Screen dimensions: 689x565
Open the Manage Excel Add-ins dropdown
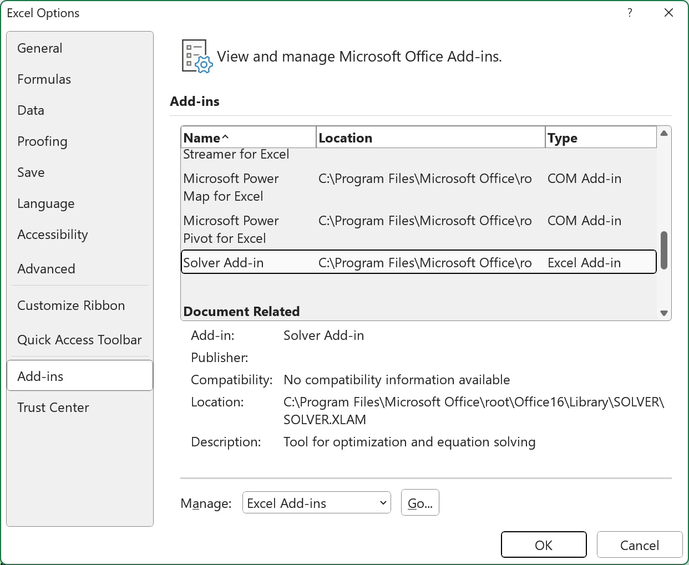click(317, 503)
